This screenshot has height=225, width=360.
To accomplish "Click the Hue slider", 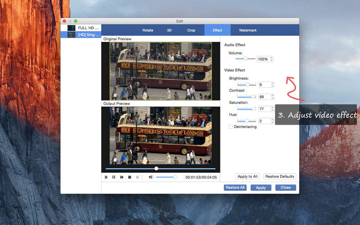I will (246, 121).
